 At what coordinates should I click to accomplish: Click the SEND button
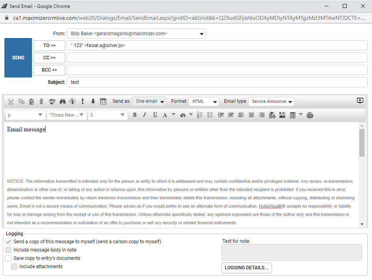(18, 58)
